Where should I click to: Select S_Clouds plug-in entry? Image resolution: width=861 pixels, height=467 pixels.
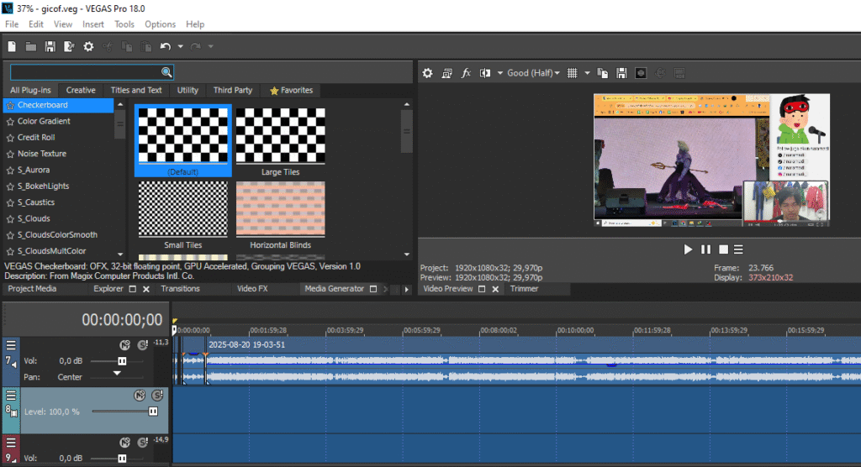pos(34,218)
